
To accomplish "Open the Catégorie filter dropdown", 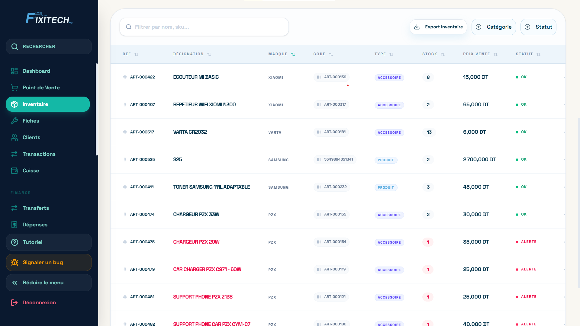I will pyautogui.click(x=494, y=27).
